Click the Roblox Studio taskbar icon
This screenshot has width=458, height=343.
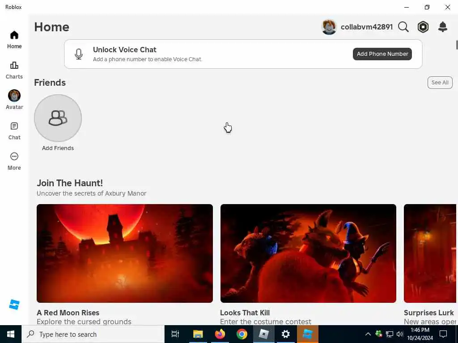pyautogui.click(x=308, y=334)
